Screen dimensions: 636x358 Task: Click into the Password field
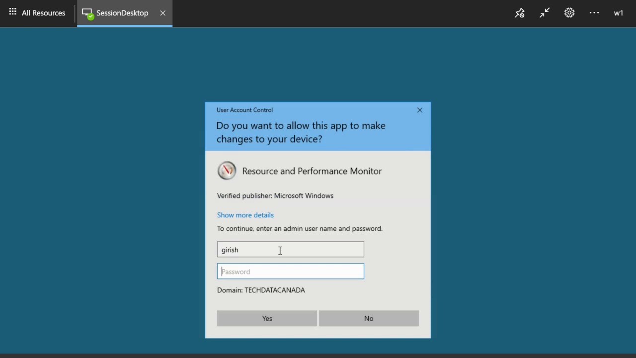[x=291, y=271]
